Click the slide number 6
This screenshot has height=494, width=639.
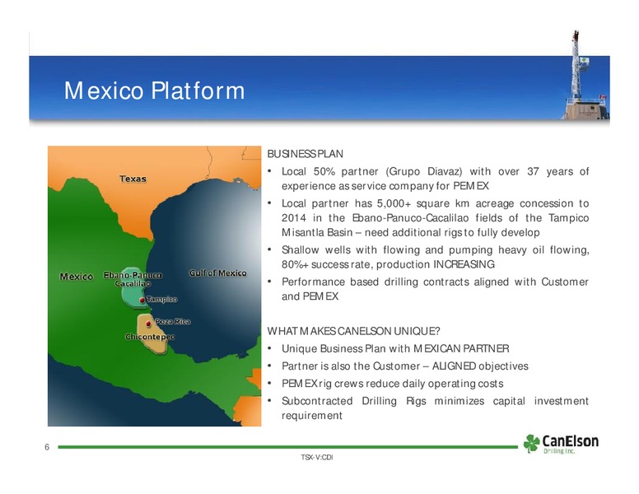pos(47,447)
